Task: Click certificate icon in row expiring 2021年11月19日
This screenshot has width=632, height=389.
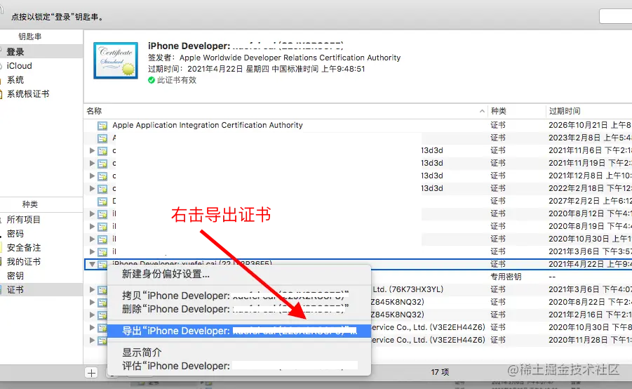Action: 102,164
